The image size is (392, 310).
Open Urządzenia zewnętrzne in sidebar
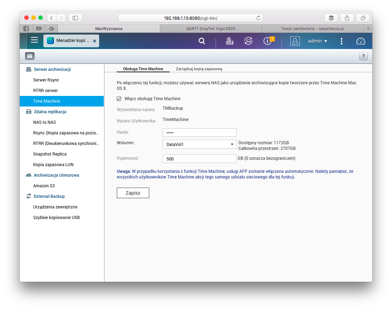(62, 207)
